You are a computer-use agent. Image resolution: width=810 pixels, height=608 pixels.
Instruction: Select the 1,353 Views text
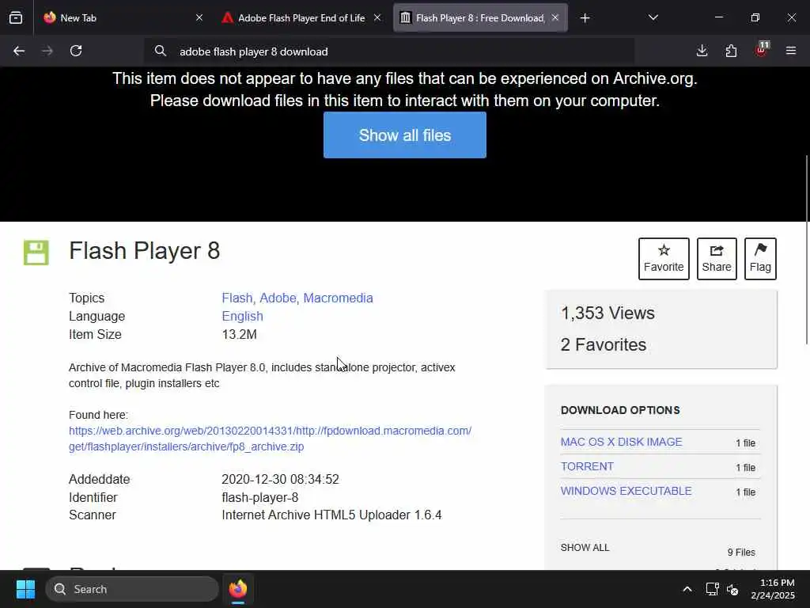click(x=607, y=313)
